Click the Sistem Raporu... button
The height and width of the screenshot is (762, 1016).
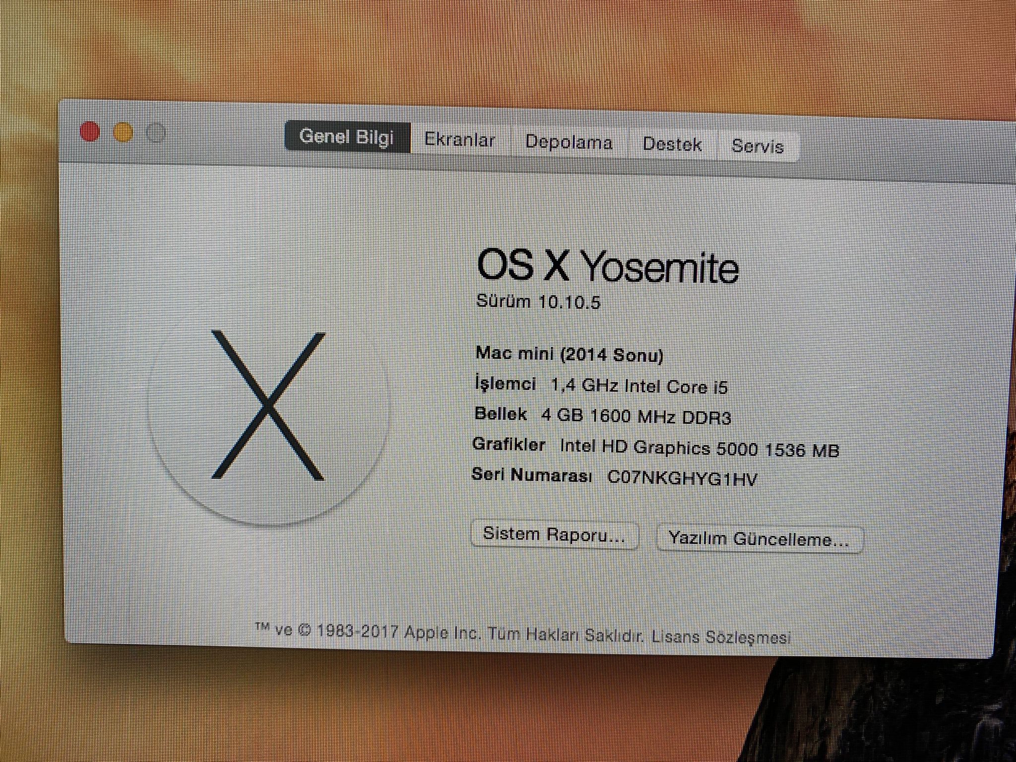point(554,534)
